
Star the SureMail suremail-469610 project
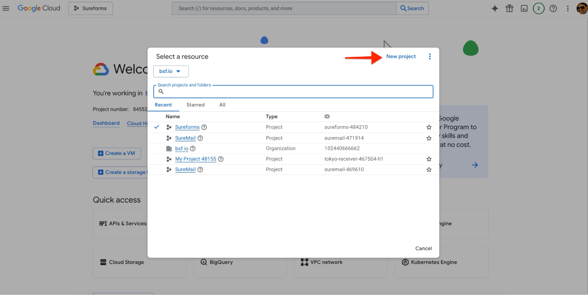[x=428, y=170]
